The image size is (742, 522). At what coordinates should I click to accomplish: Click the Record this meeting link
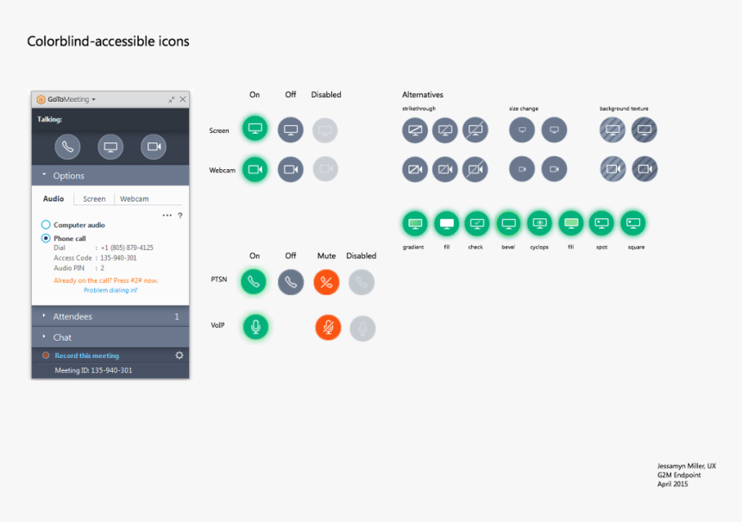coord(86,355)
